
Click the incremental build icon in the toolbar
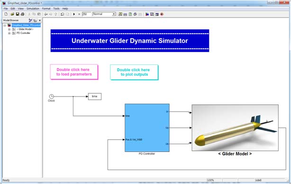click(x=125, y=14)
